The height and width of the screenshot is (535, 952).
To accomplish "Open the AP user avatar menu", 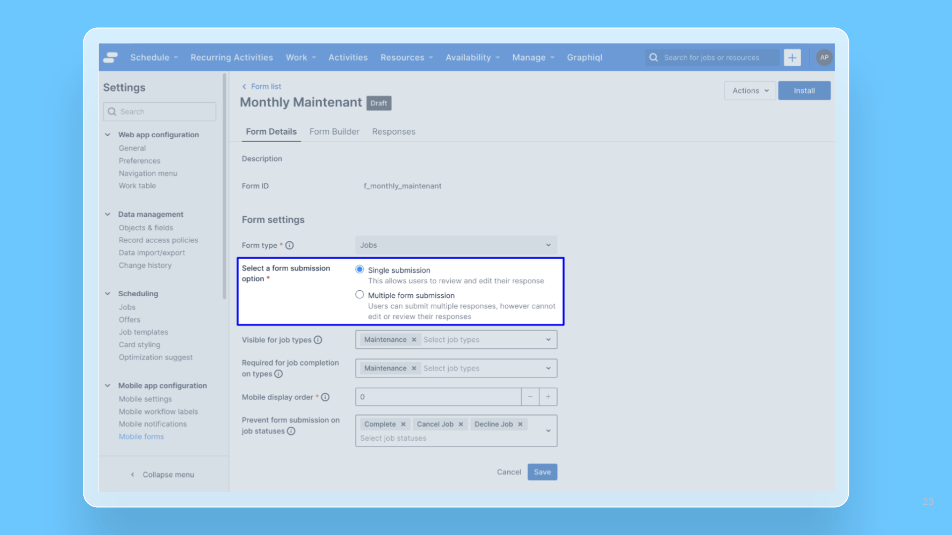I will click(824, 57).
